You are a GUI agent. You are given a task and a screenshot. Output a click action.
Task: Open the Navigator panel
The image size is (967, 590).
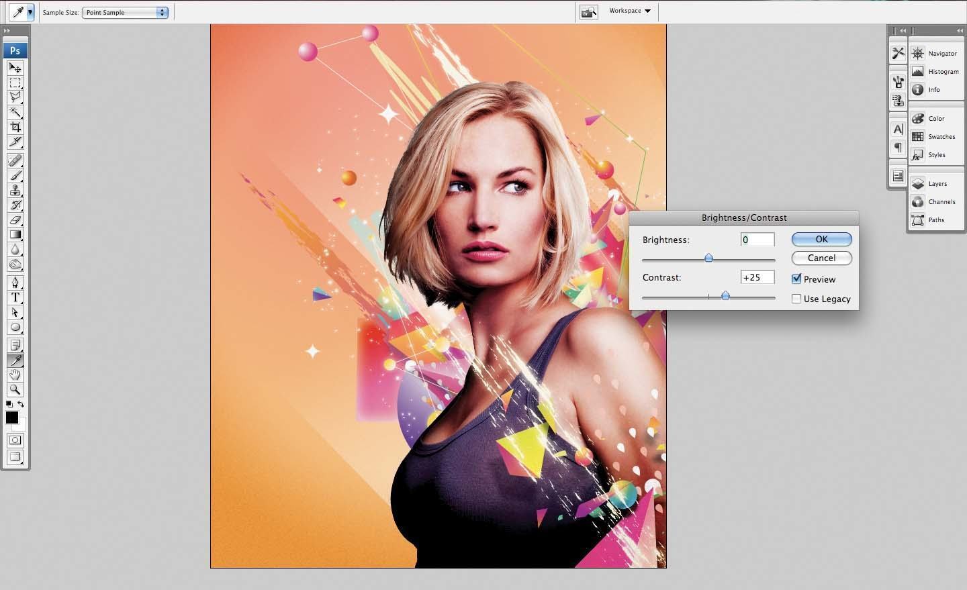pos(936,53)
